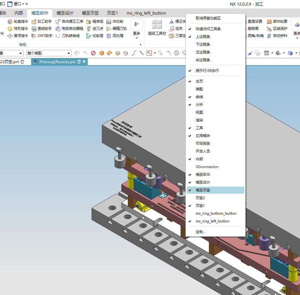Viewport: 300px width, 295px height.
Task: Open the 页签1 ribbon tab
Action: (112, 13)
